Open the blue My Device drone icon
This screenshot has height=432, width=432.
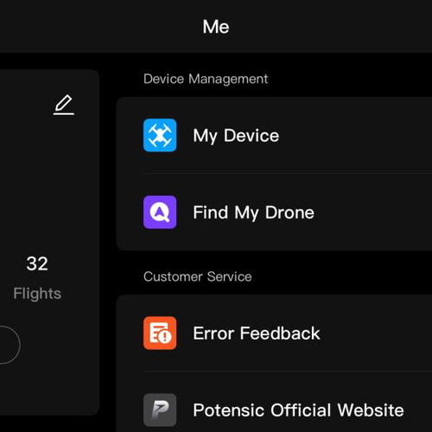tap(160, 135)
